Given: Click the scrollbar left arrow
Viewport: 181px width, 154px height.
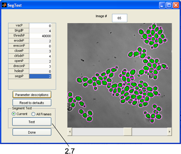Looking at the screenshot, I should [x=70, y=132].
